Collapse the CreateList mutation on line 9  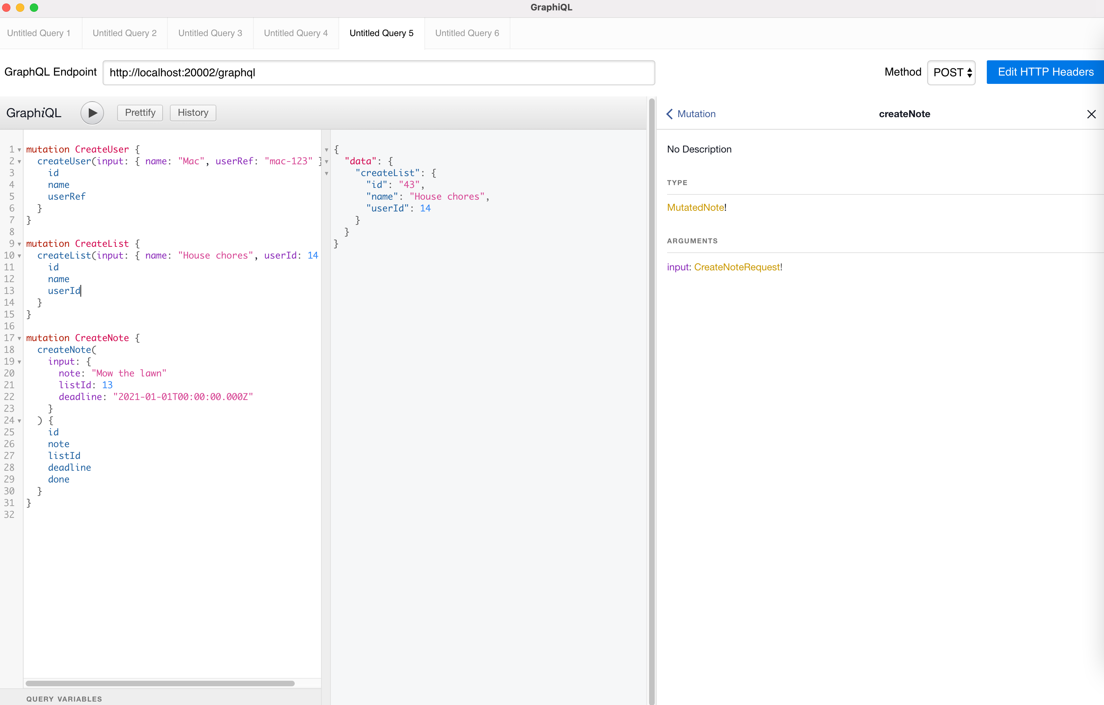(x=19, y=244)
